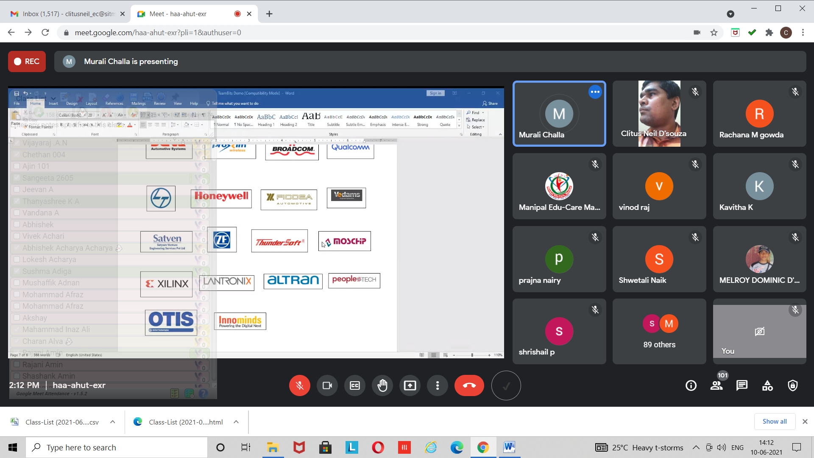The height and width of the screenshot is (458, 814).
Task: Click Show all downloads button
Action: [x=774, y=422]
